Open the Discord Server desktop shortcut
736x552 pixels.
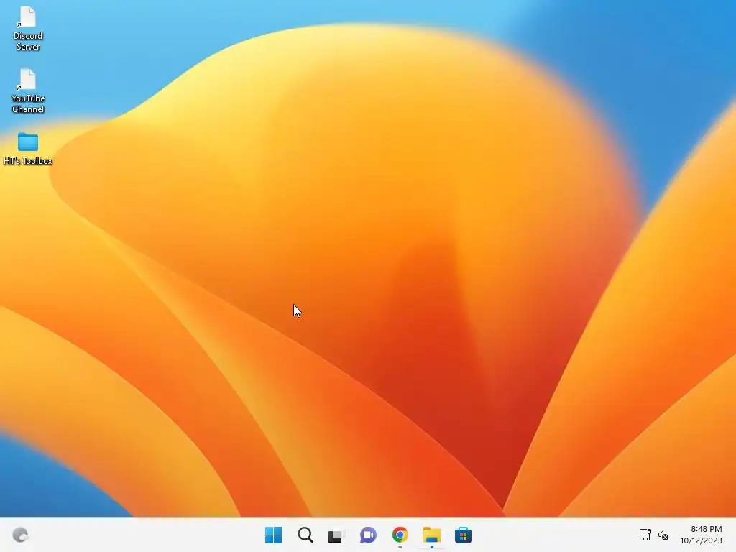coord(28,28)
